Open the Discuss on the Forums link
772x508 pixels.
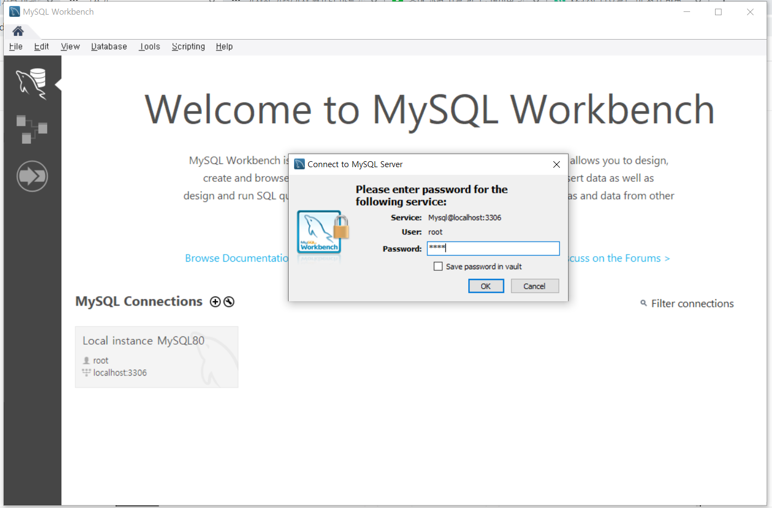point(619,258)
